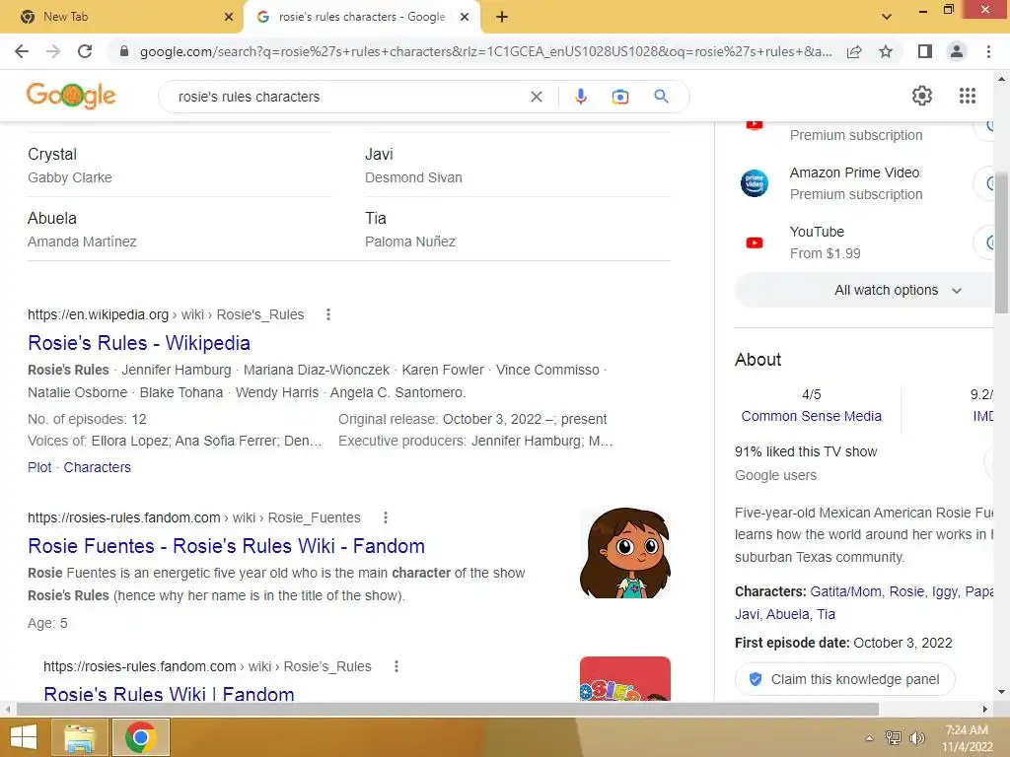Click the padlock site info icon

click(x=124, y=51)
